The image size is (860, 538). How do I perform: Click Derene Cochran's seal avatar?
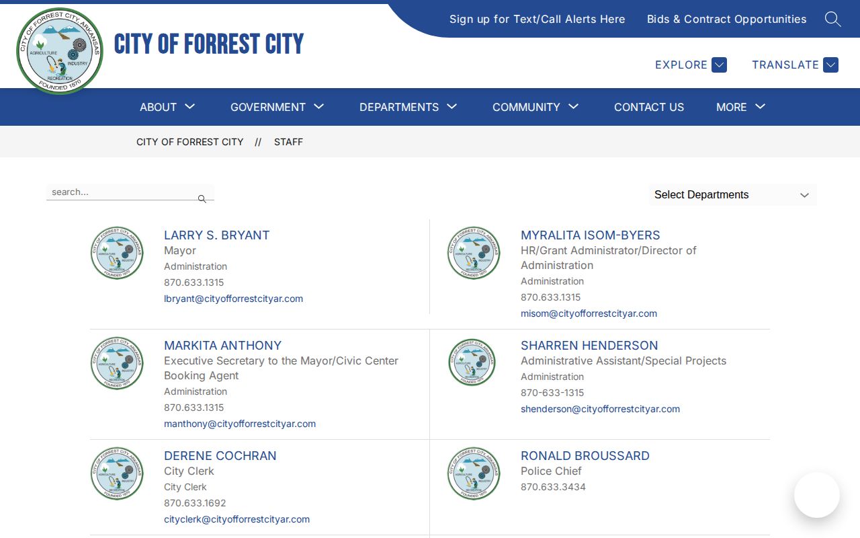point(117,473)
